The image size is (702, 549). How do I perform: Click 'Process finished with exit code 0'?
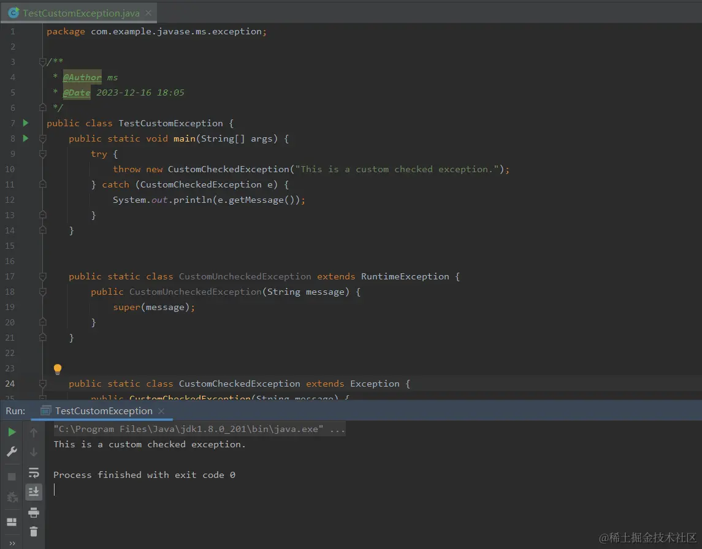pos(144,475)
